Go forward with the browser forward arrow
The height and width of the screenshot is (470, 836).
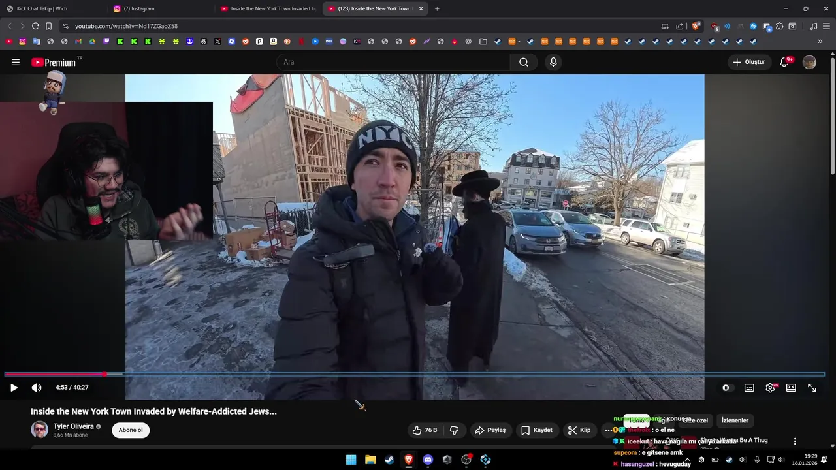[22, 26]
